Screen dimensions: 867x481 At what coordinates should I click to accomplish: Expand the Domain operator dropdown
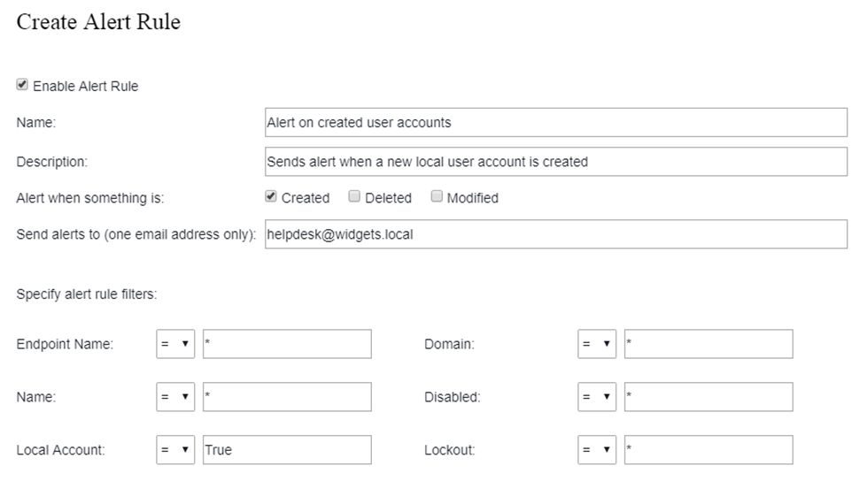(x=597, y=344)
